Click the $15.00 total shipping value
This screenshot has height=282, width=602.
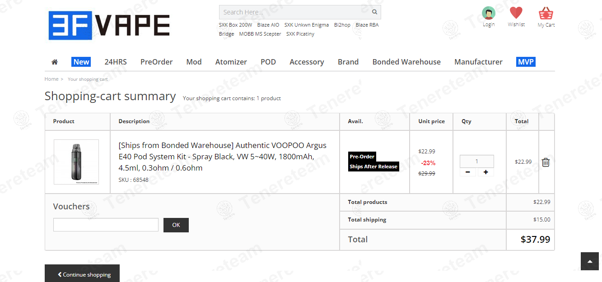point(542,220)
